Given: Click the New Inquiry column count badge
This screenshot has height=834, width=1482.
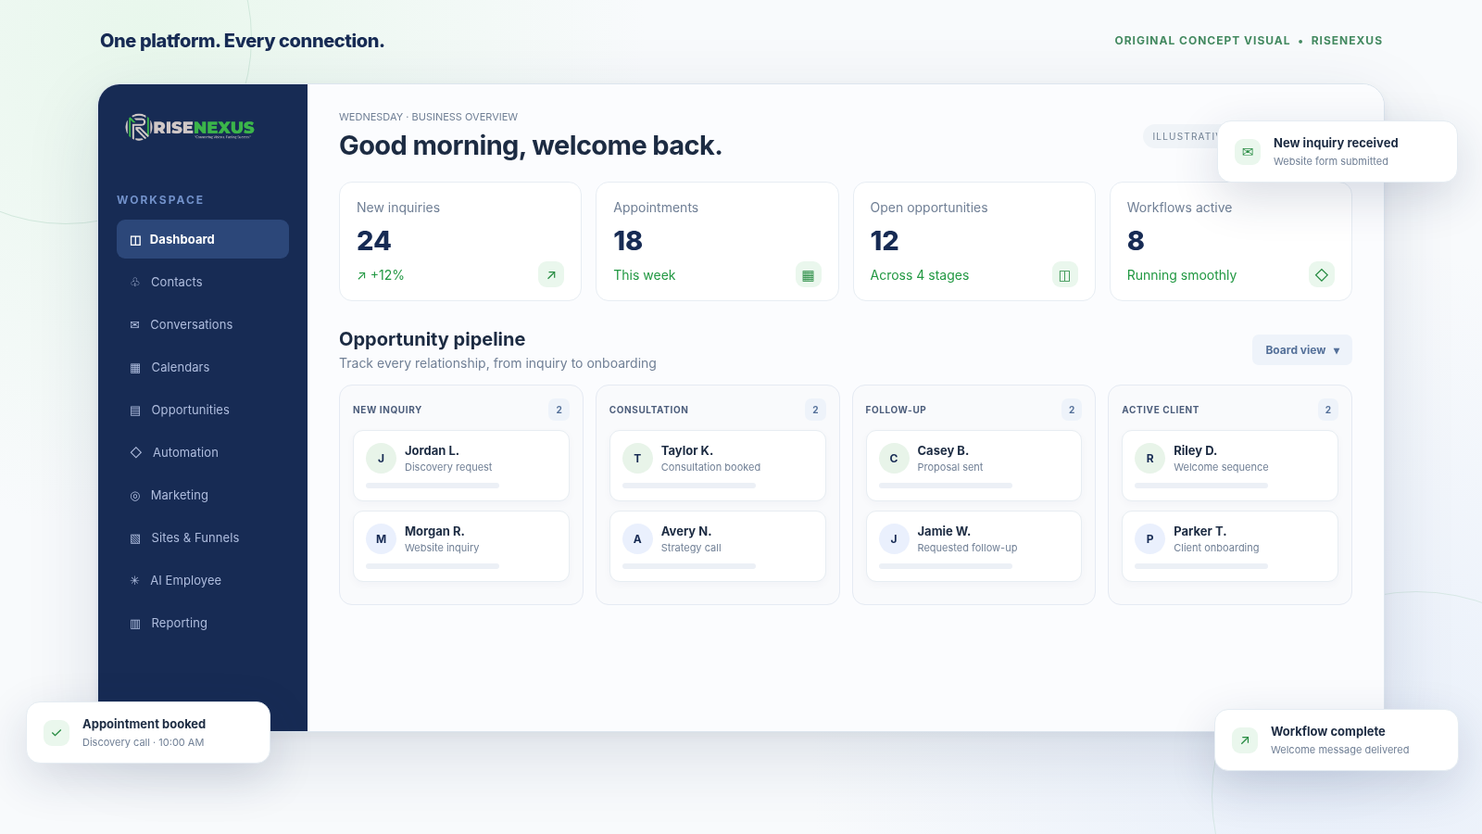Looking at the screenshot, I should coord(559,410).
